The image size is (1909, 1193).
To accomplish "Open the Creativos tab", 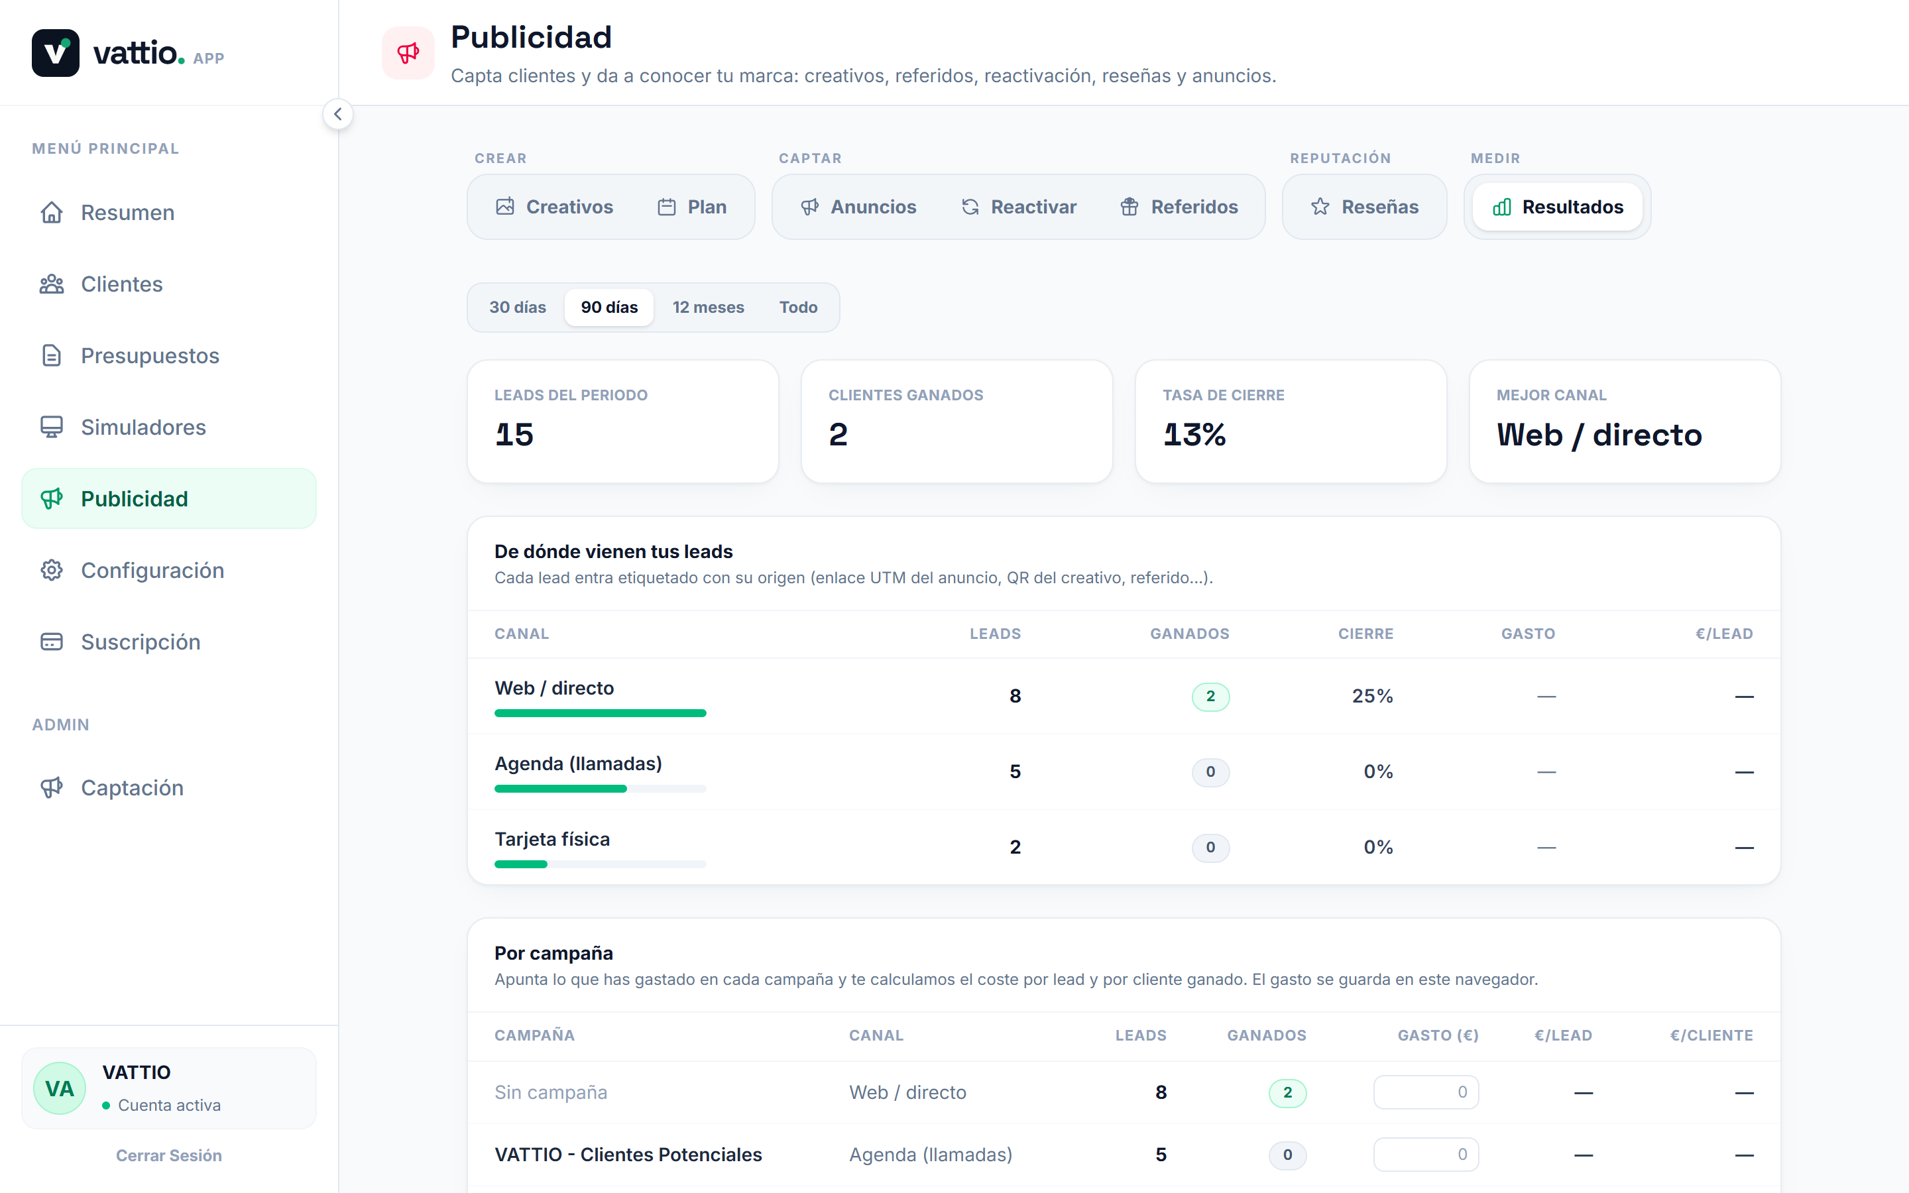I will tap(555, 207).
